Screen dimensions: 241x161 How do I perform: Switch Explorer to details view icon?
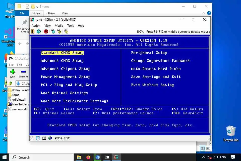203,148
